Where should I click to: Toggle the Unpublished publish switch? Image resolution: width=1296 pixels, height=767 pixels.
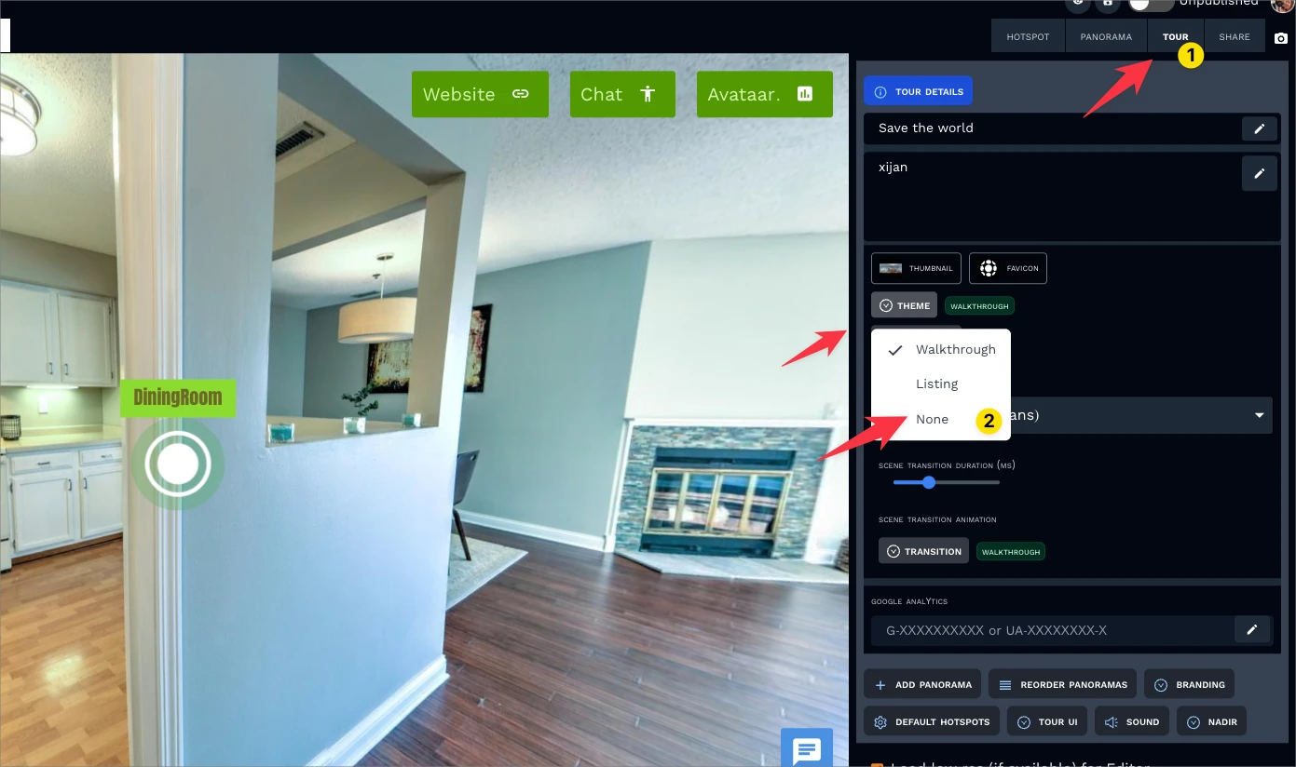[1151, 4]
